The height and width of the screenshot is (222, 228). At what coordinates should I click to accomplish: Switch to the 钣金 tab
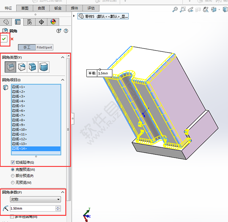(59, 8)
